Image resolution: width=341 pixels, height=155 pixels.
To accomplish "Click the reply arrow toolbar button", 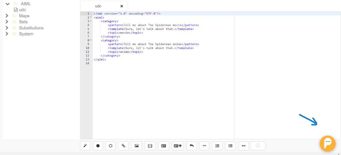I will click(x=192, y=146).
